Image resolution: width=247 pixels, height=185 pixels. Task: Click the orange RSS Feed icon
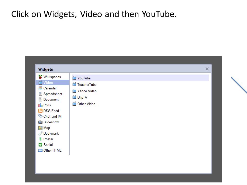[x=40, y=111]
